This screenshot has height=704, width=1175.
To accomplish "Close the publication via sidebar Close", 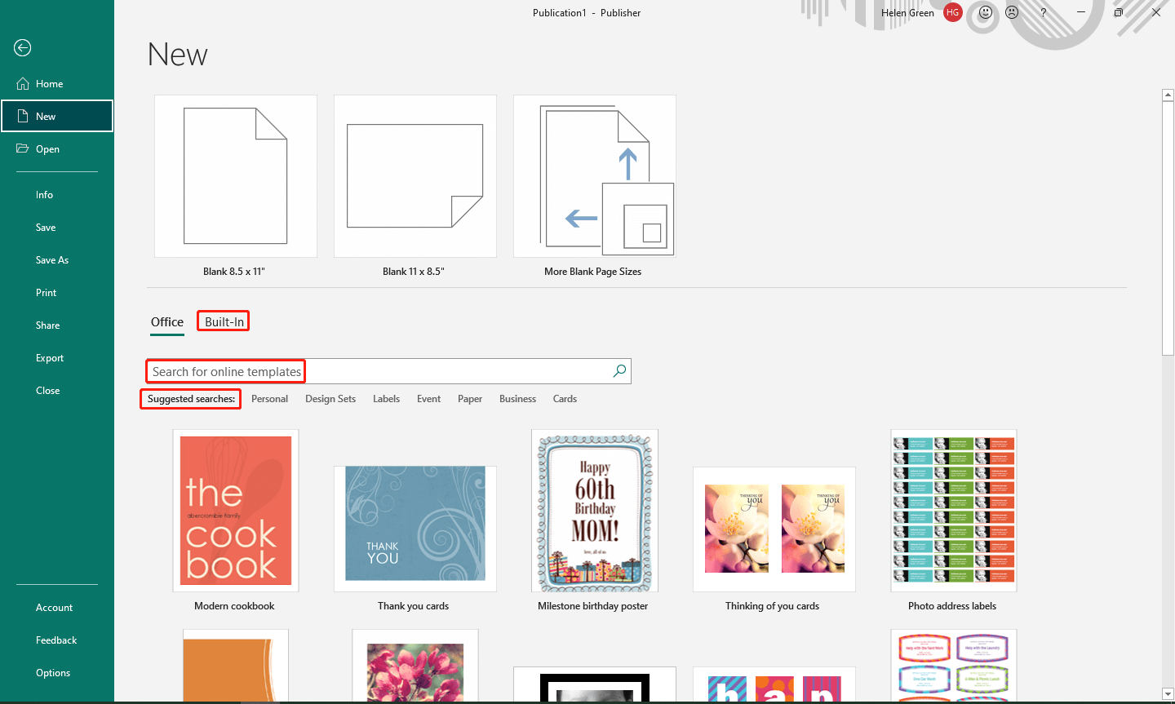I will 48,391.
